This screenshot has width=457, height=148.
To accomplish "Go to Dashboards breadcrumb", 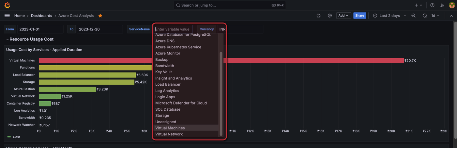I will (41, 16).
